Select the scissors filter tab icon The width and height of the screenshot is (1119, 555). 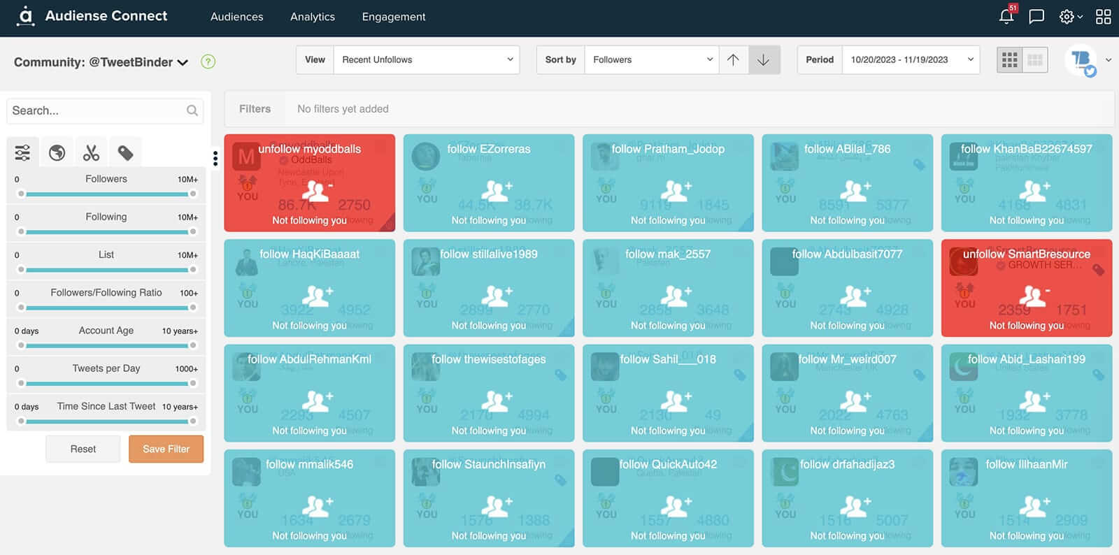click(x=91, y=152)
